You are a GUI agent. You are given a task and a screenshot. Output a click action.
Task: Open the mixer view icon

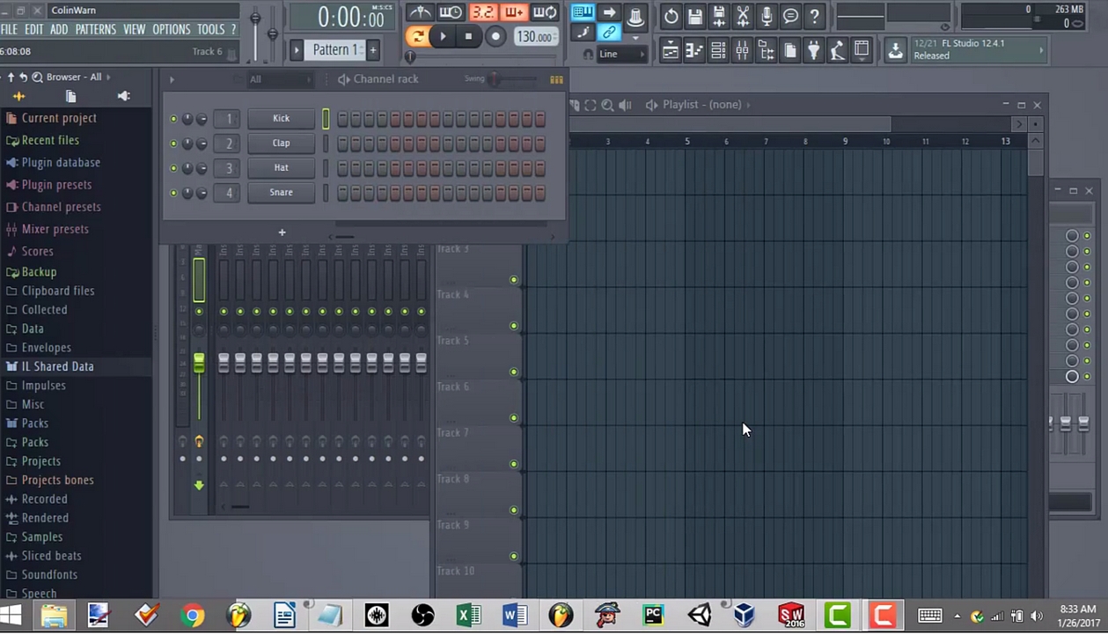[x=742, y=51]
